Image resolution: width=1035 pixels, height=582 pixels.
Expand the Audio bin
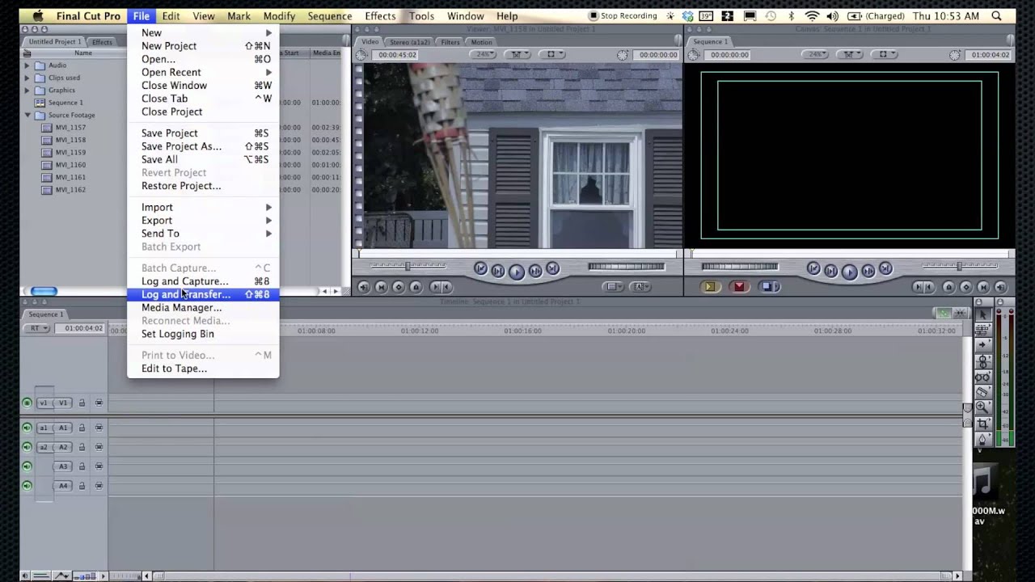tap(27, 65)
